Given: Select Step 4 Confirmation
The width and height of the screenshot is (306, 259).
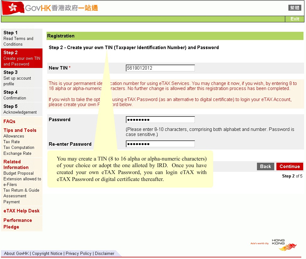Looking at the screenshot, I should click(22, 95).
